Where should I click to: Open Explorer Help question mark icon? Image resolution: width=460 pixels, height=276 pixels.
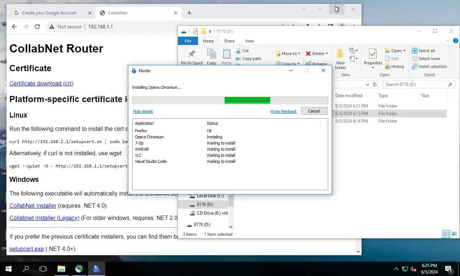click(456, 41)
